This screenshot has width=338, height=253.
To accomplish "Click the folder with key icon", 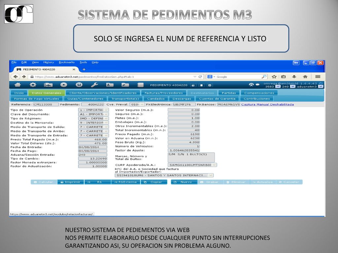I will coord(125,85).
